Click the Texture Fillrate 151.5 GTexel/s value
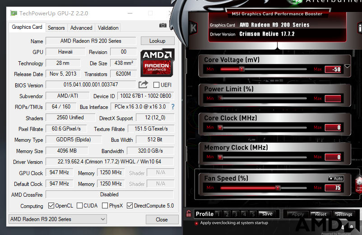The height and width of the screenshot is (235, 362). pyautogui.click(x=151, y=129)
